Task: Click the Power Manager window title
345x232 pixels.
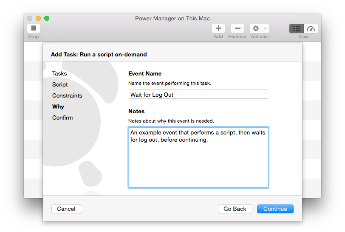Action: 172,18
